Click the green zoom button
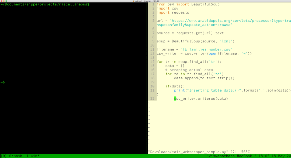Screen dimensions: 291x158 6,1
